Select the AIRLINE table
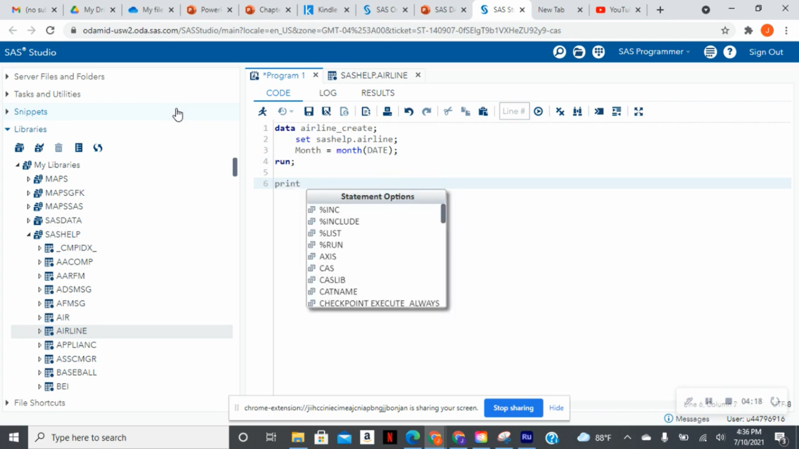This screenshot has width=799, height=449. (x=71, y=331)
